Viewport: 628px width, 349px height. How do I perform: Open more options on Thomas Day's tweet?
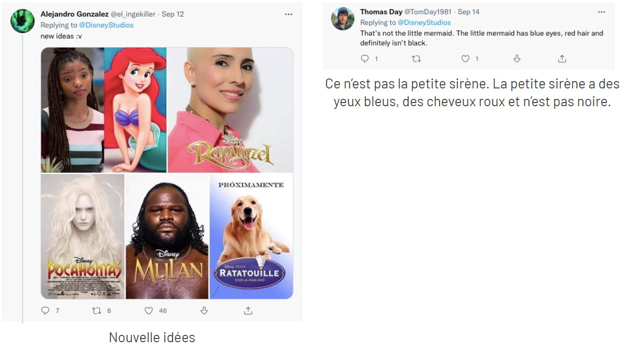pyautogui.click(x=601, y=12)
